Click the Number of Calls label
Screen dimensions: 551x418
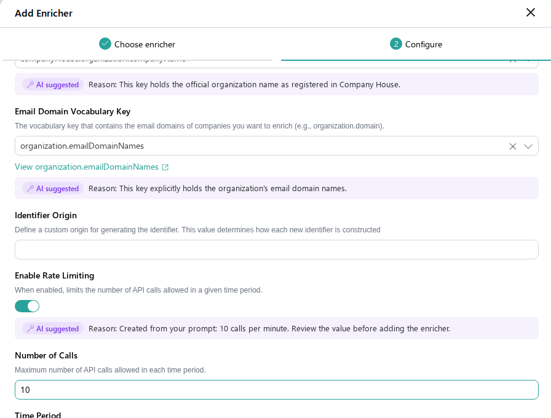(x=46, y=355)
